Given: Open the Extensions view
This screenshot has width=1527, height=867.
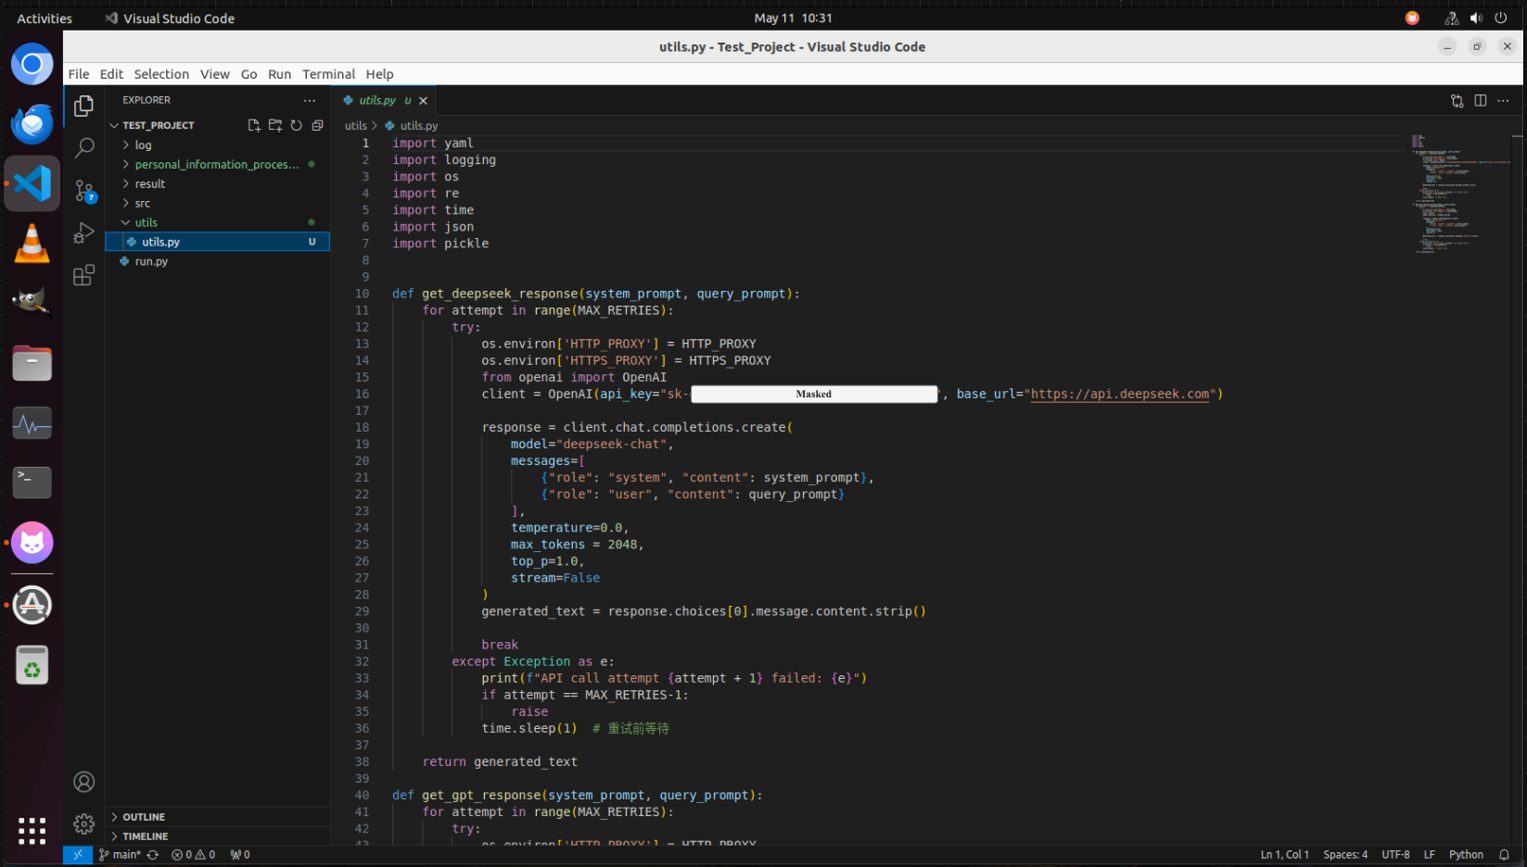Looking at the screenshot, I should point(84,275).
